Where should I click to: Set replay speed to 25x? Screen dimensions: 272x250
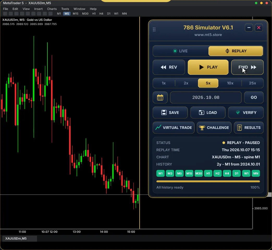(x=252, y=83)
